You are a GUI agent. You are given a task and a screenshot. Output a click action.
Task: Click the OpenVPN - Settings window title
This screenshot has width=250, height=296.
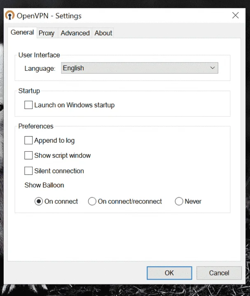(x=49, y=16)
